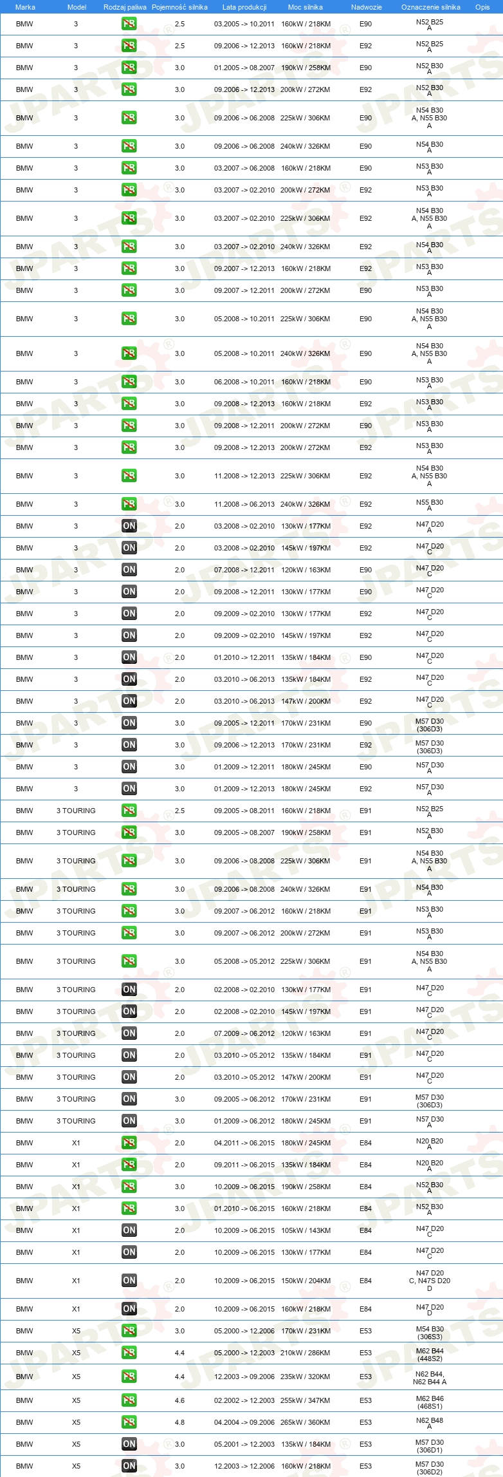Click the diesel ON icon in the 01.2010 -> 12.2011 row

129,657
